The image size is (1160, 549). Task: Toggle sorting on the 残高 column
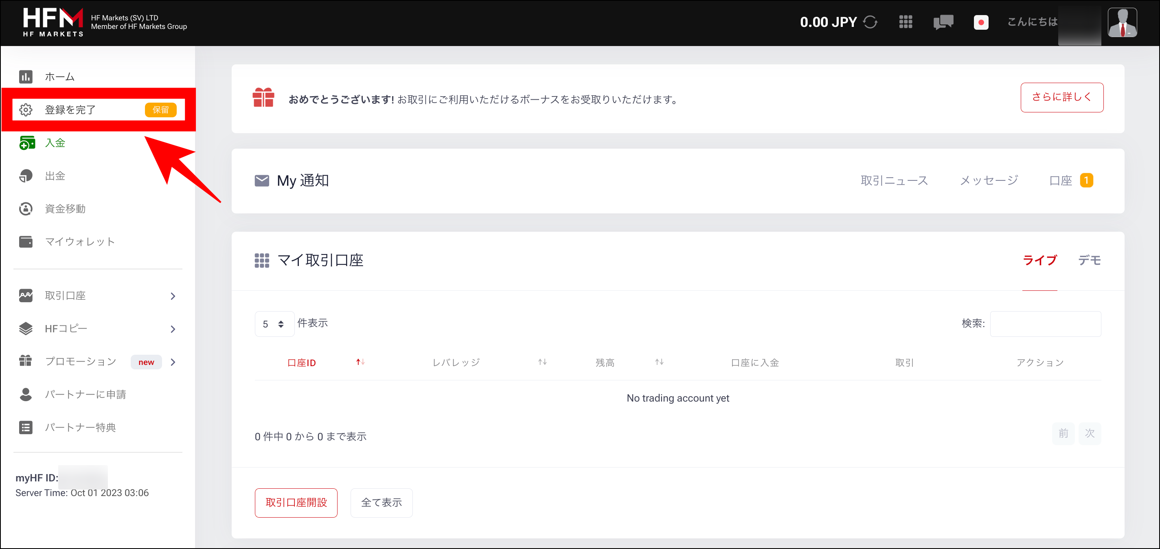click(659, 362)
